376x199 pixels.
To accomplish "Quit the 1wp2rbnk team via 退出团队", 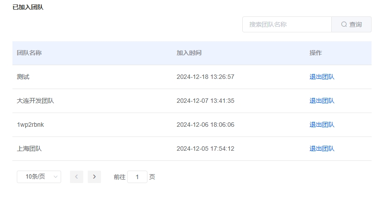I will (x=322, y=125).
